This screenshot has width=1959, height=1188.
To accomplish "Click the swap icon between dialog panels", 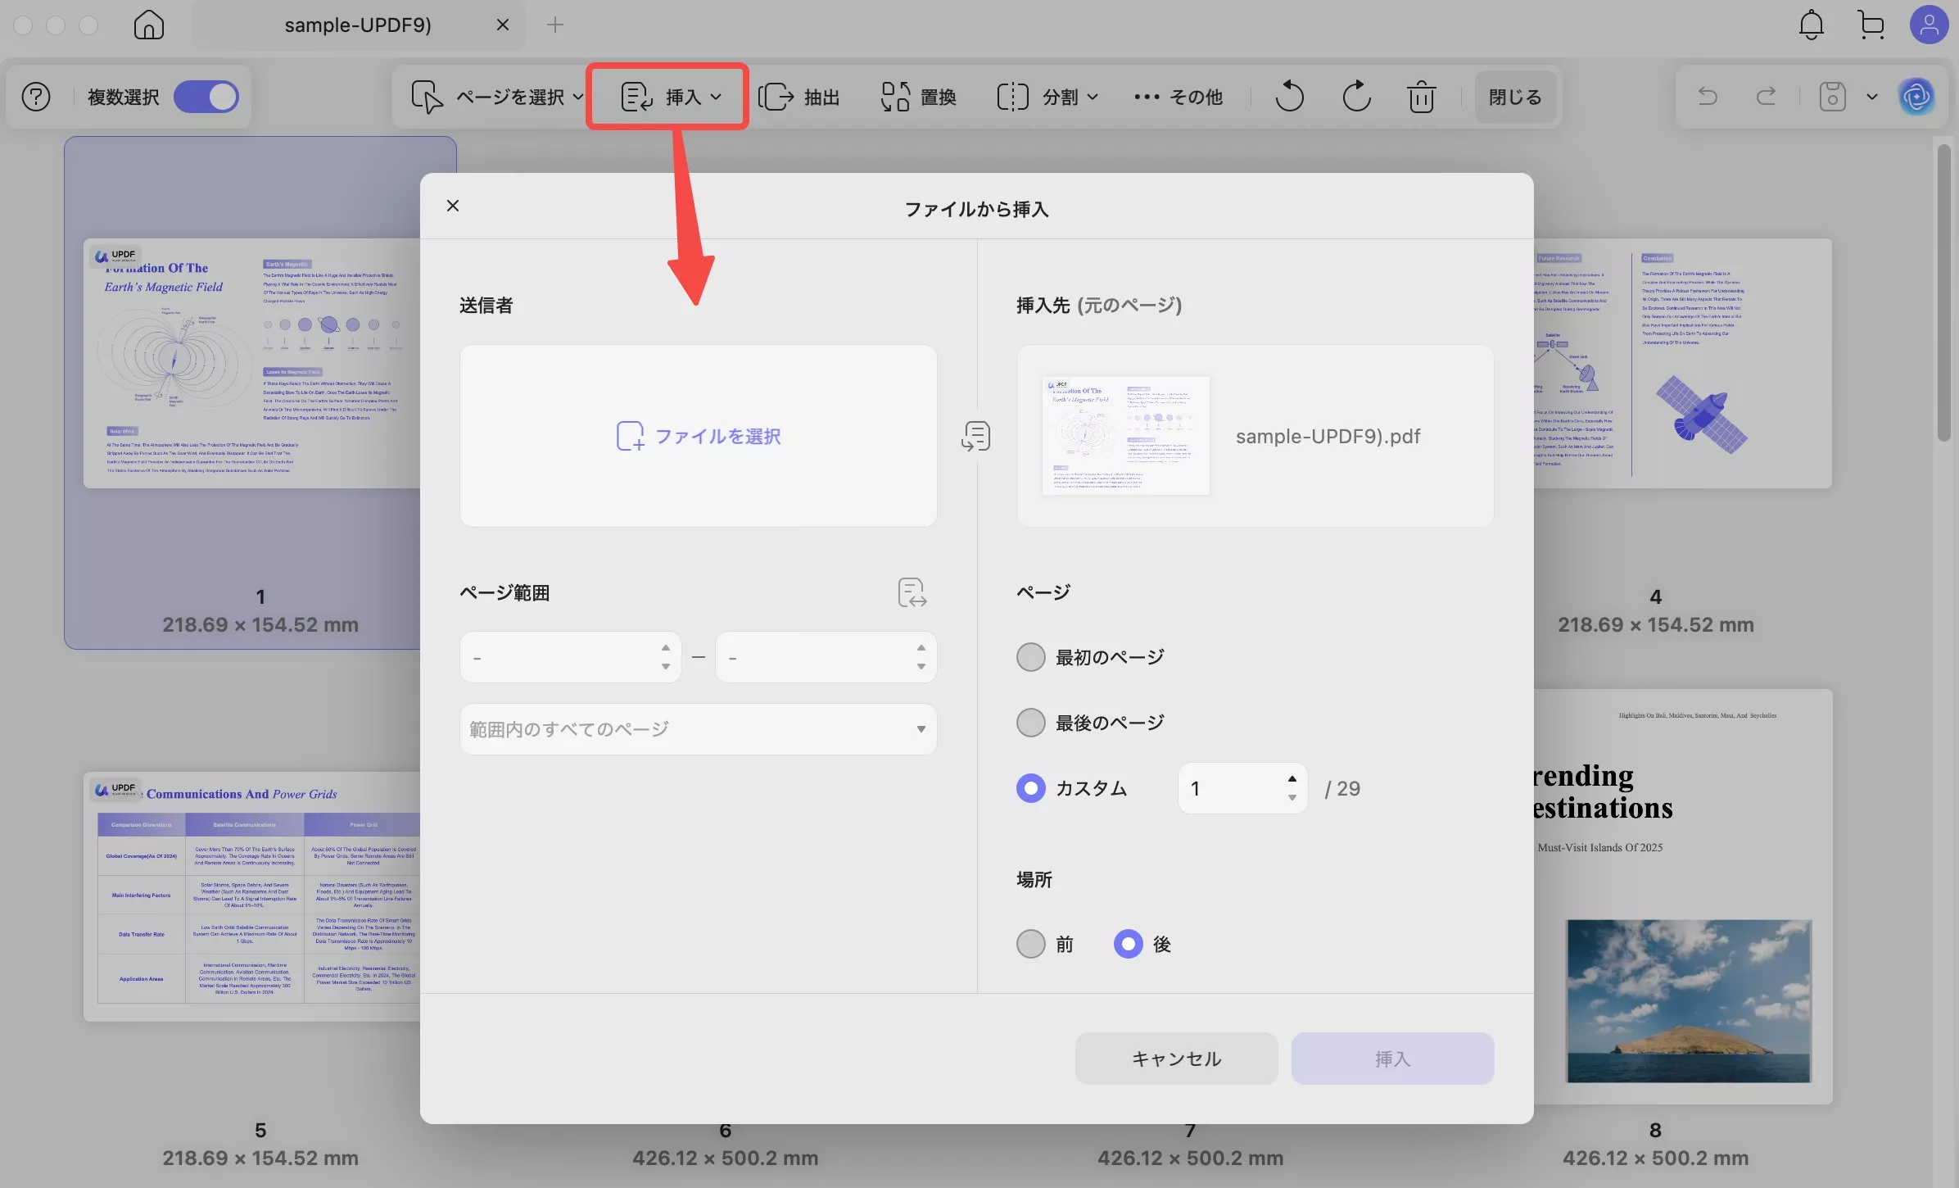I will coord(975,435).
